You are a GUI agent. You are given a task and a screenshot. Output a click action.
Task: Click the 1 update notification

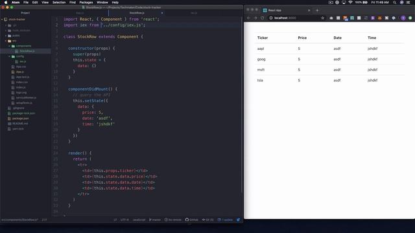click(x=225, y=220)
